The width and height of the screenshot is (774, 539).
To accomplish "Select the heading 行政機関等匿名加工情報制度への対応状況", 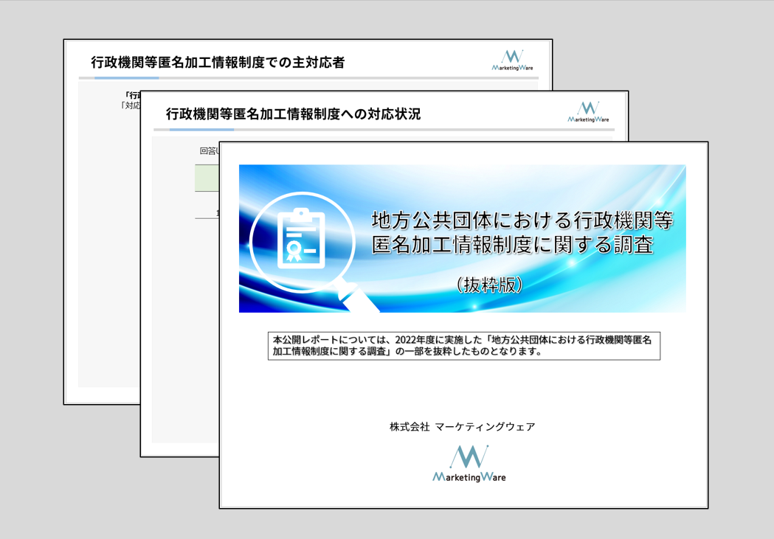I will (293, 114).
